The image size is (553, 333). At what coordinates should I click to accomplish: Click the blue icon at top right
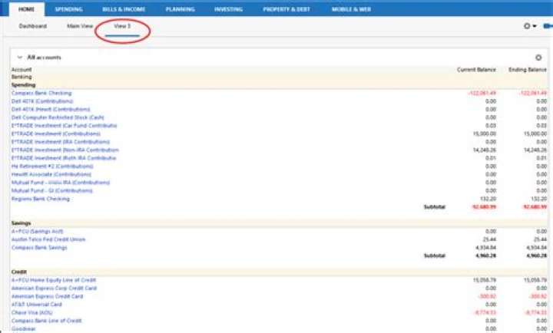pos(548,26)
